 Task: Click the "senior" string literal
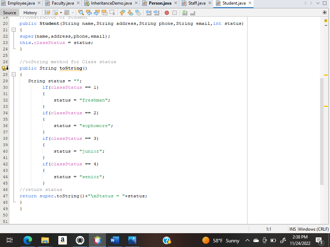[90, 177]
